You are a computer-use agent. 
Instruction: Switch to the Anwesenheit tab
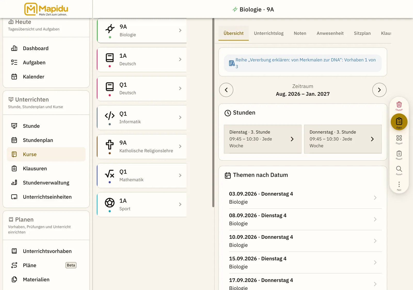[330, 33]
